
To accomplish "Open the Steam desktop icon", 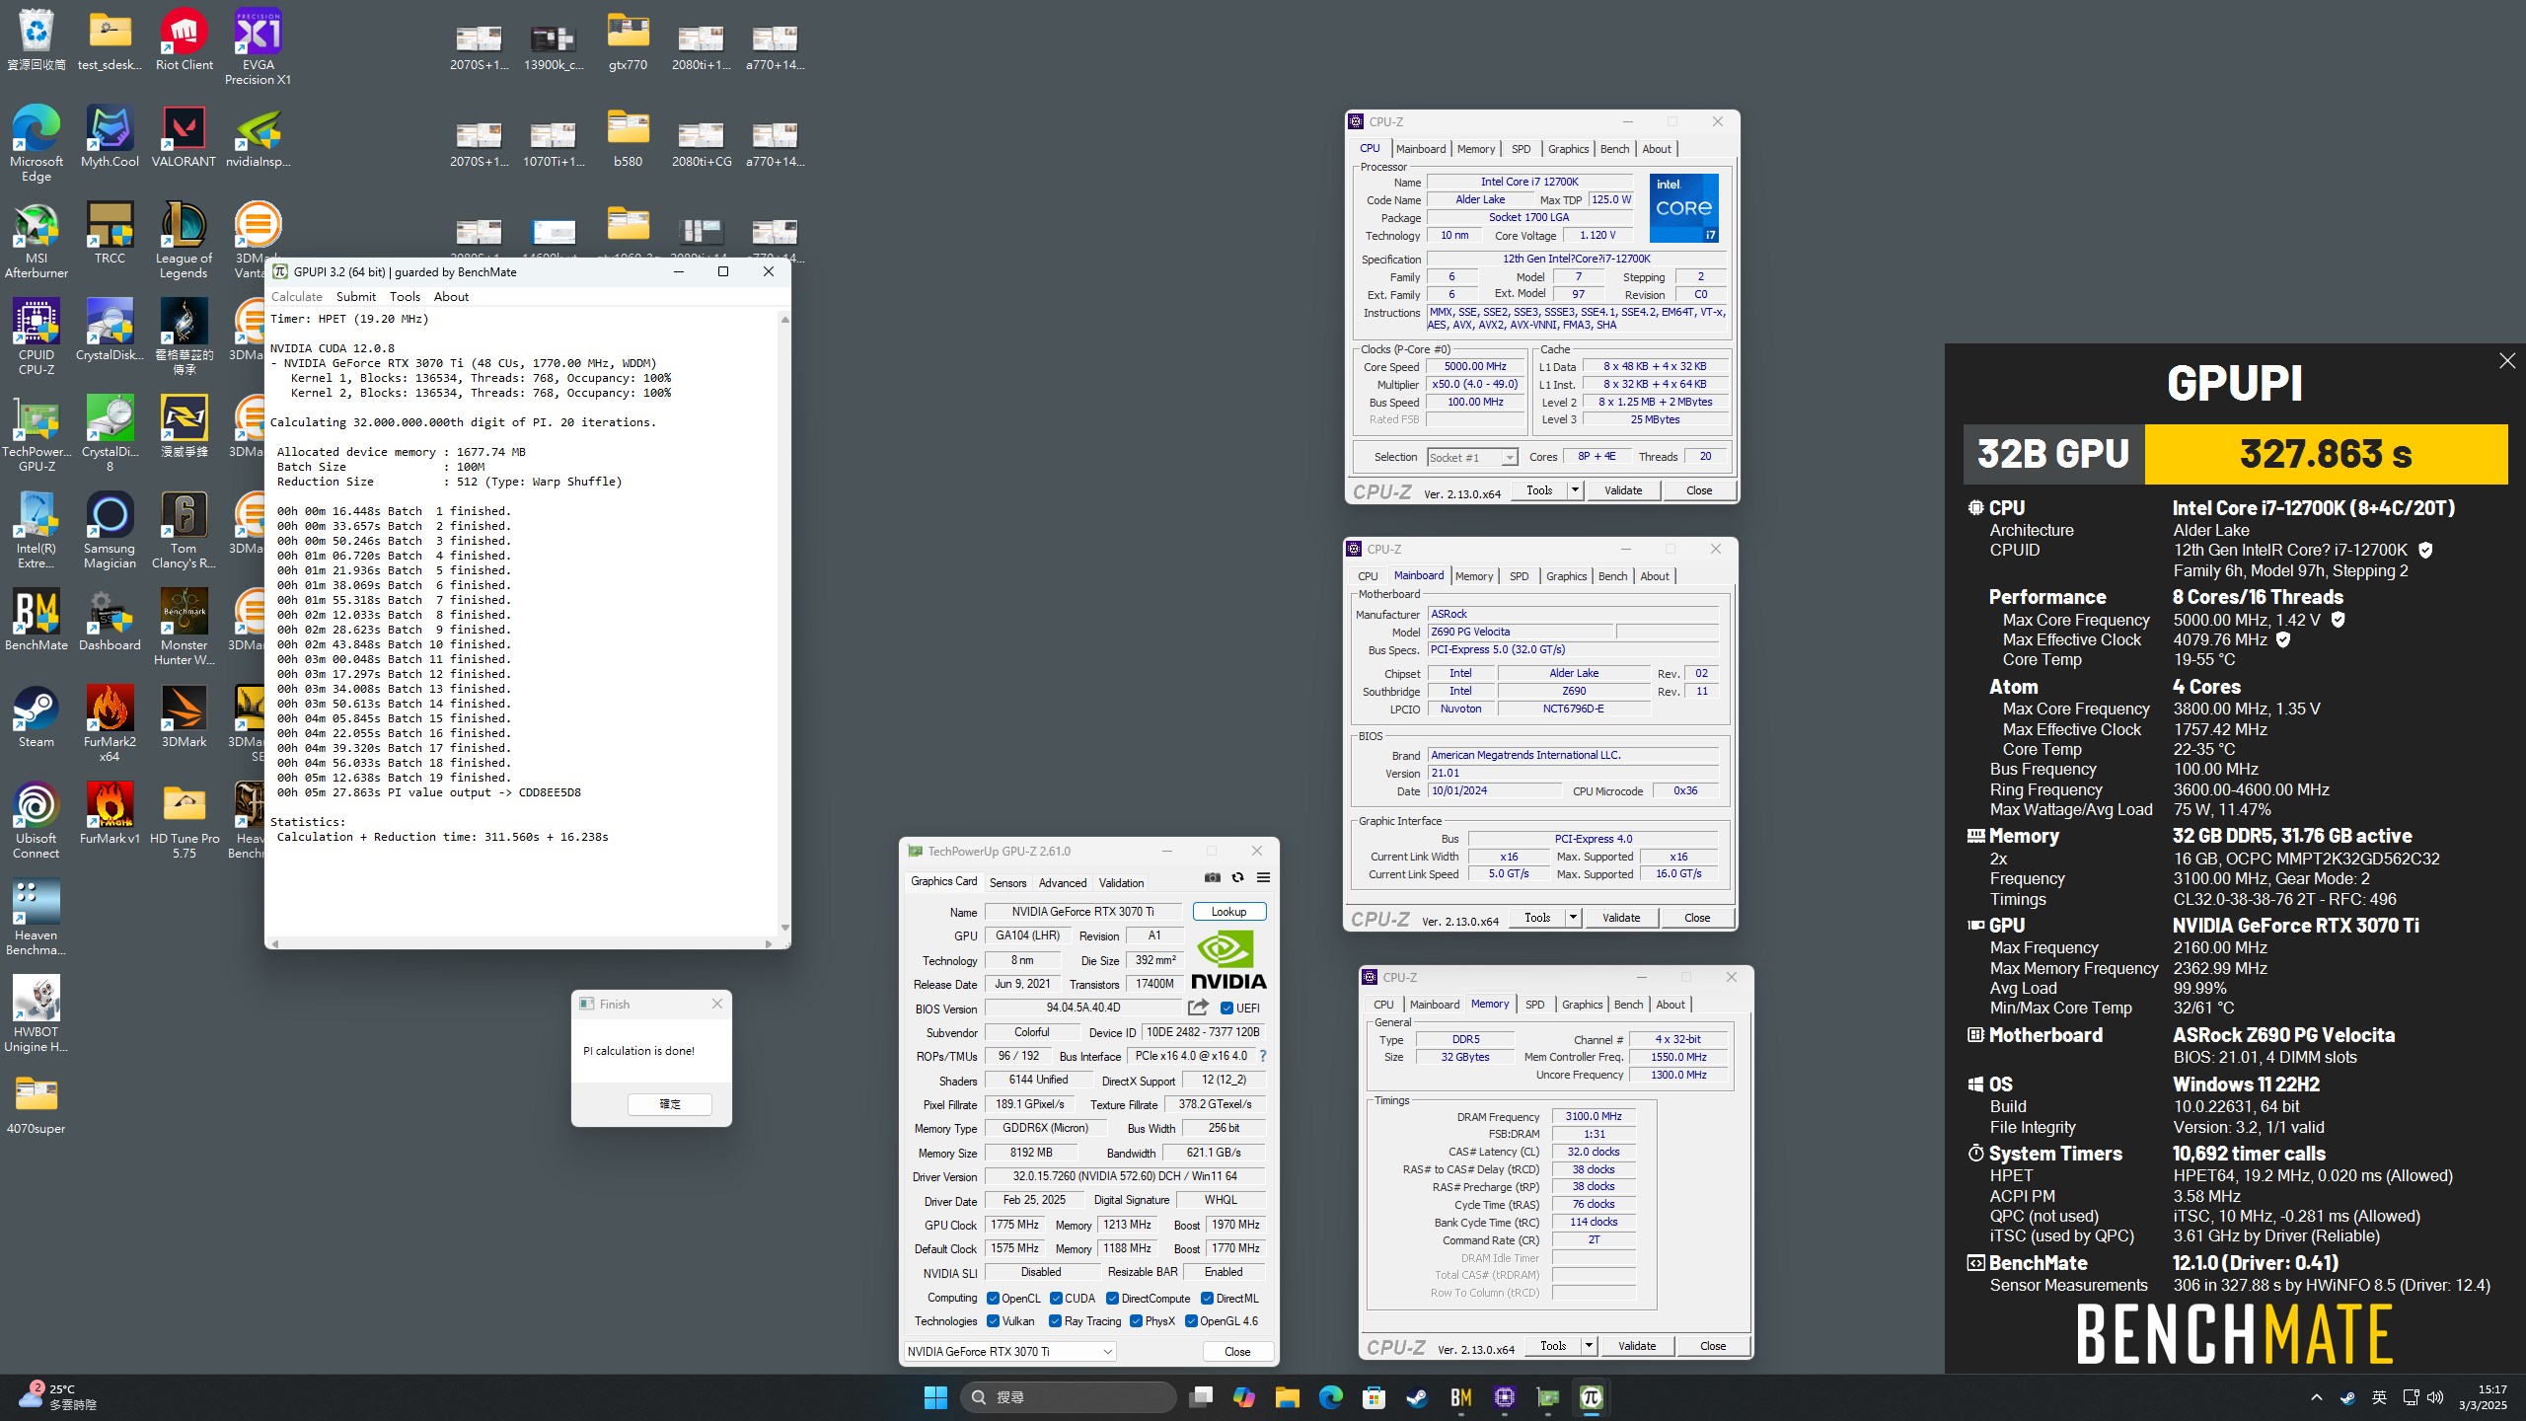I will point(37,716).
